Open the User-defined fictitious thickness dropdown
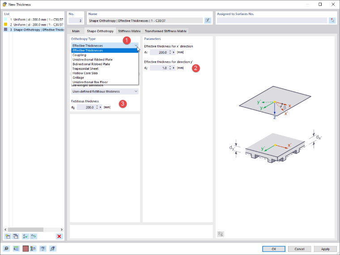This screenshot has height=255, width=340. (x=105, y=92)
